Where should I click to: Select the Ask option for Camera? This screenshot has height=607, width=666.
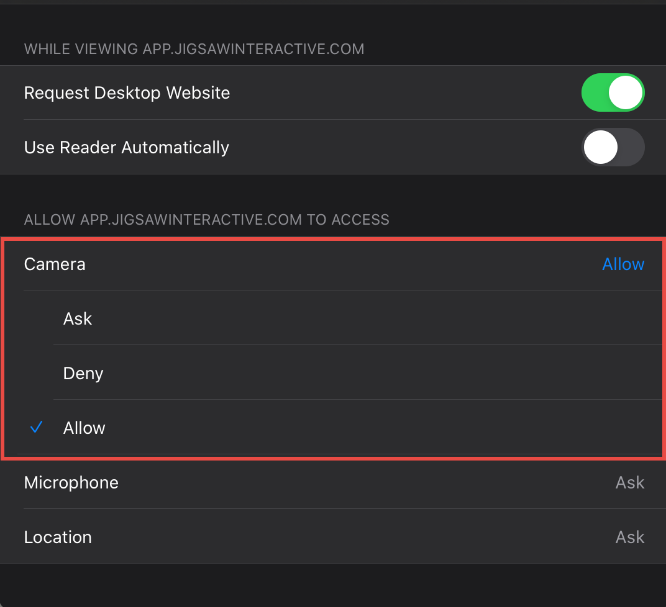pos(78,319)
